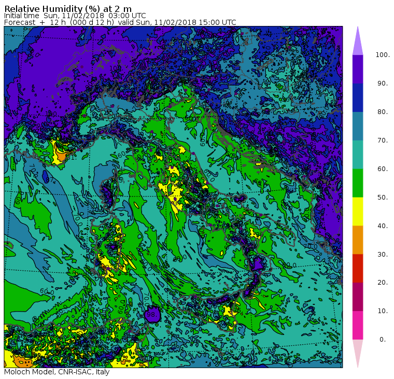The height and width of the screenshot is (379, 394).
Task: Click the 30–40 orange legend band
Action: tap(358, 240)
